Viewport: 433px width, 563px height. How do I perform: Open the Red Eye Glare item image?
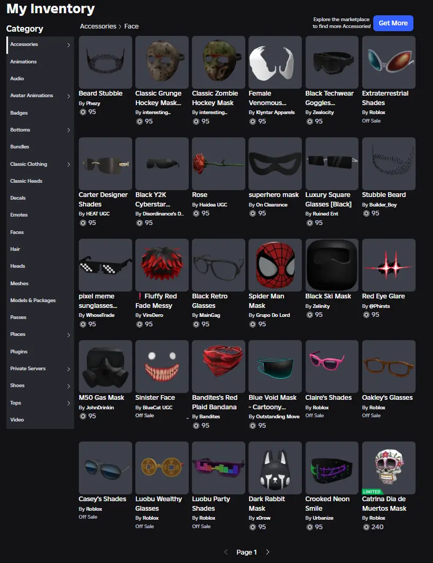tap(389, 265)
